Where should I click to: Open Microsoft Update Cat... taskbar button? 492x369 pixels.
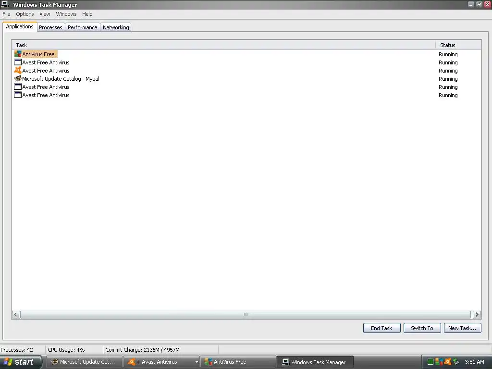pyautogui.click(x=84, y=362)
